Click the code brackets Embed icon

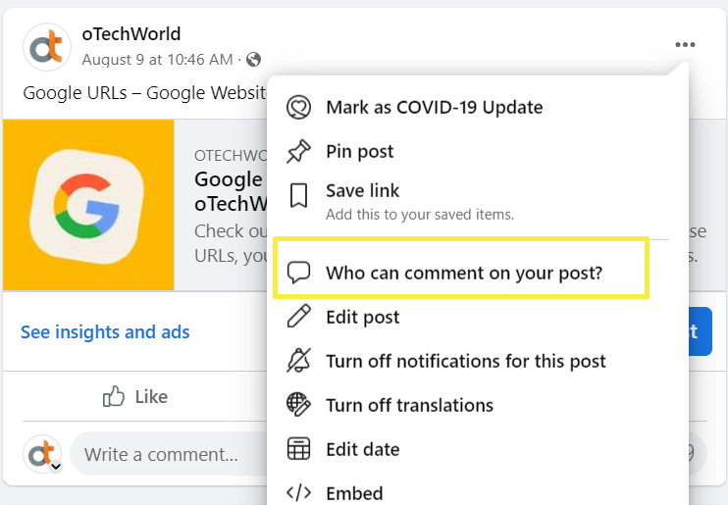coord(298,492)
